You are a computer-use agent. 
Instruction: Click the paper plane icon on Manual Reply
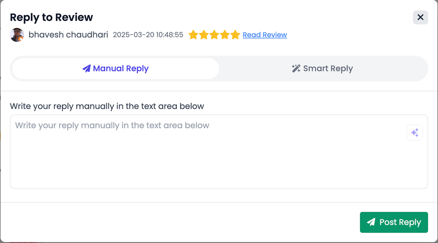point(86,69)
